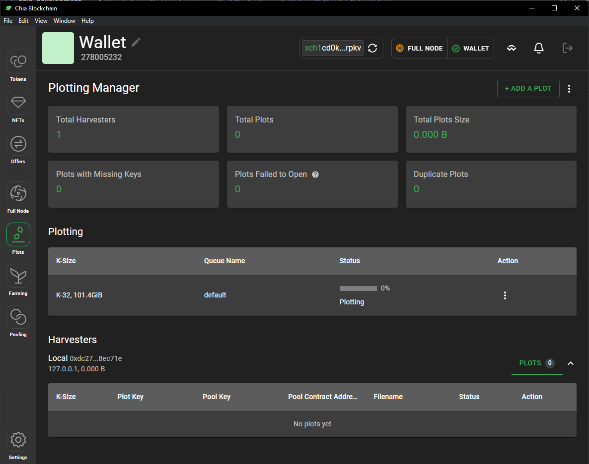Click the WalletConnect icon

(x=512, y=48)
